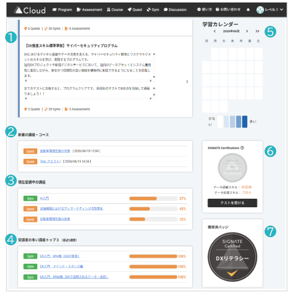Click the 6 Assessments counter
The width and height of the screenshot is (289, 293).
point(77,29)
